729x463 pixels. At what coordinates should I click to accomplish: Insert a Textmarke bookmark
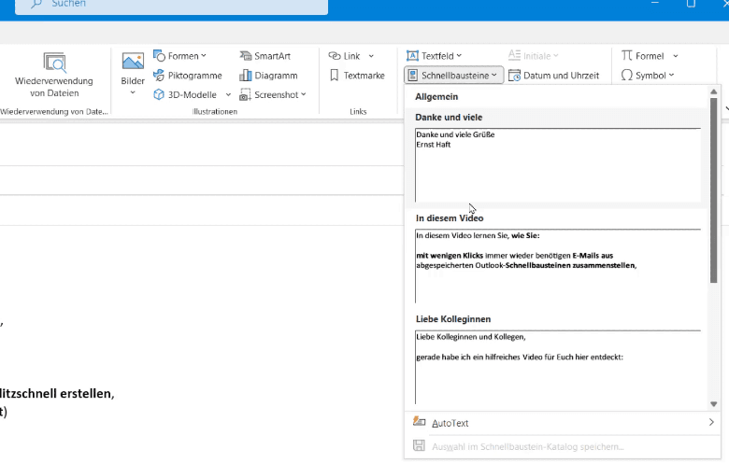point(357,76)
